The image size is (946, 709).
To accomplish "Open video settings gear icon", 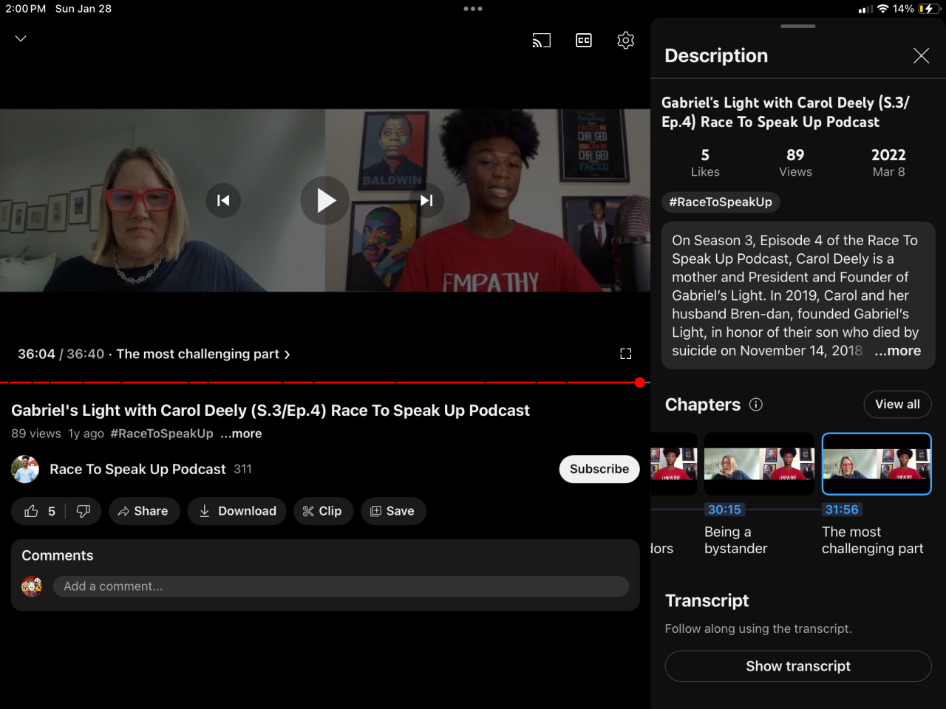I will click(625, 41).
